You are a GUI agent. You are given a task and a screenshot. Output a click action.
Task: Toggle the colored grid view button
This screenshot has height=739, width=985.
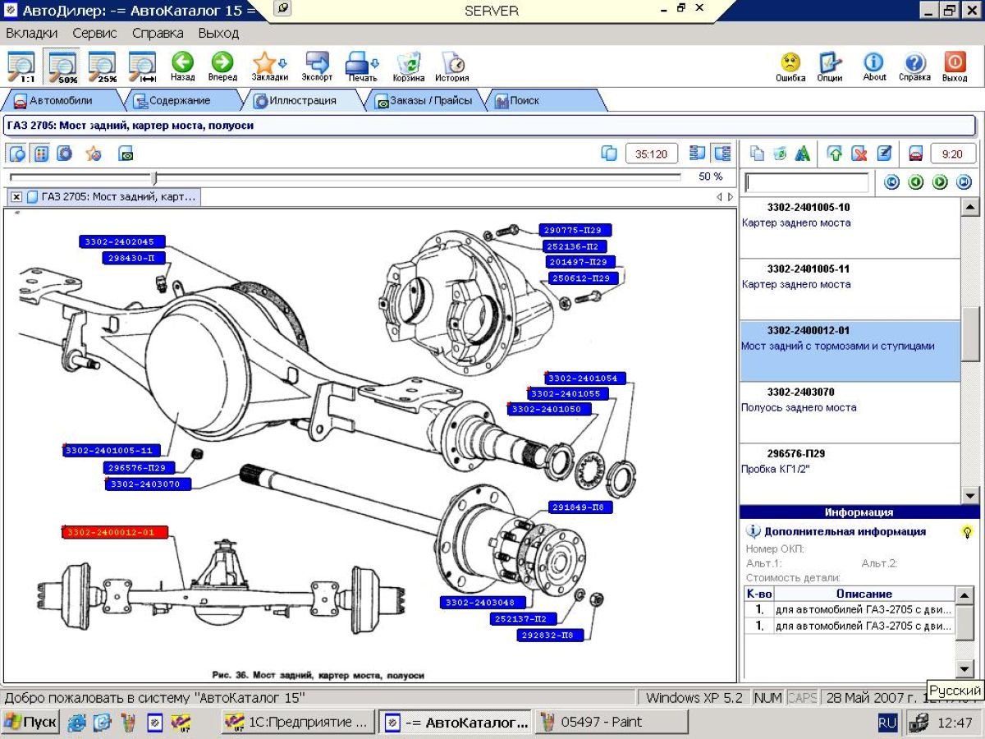pyautogui.click(x=41, y=154)
